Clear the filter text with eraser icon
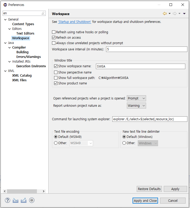This screenshot has width=190, height=208. click(x=43, y=13)
